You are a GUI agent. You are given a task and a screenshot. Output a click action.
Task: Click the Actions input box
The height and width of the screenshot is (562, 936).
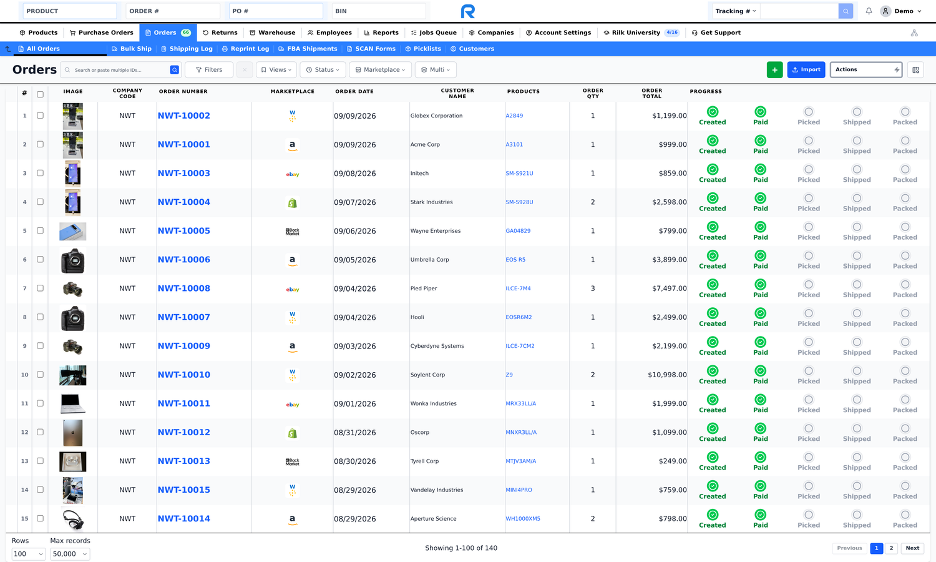(866, 70)
